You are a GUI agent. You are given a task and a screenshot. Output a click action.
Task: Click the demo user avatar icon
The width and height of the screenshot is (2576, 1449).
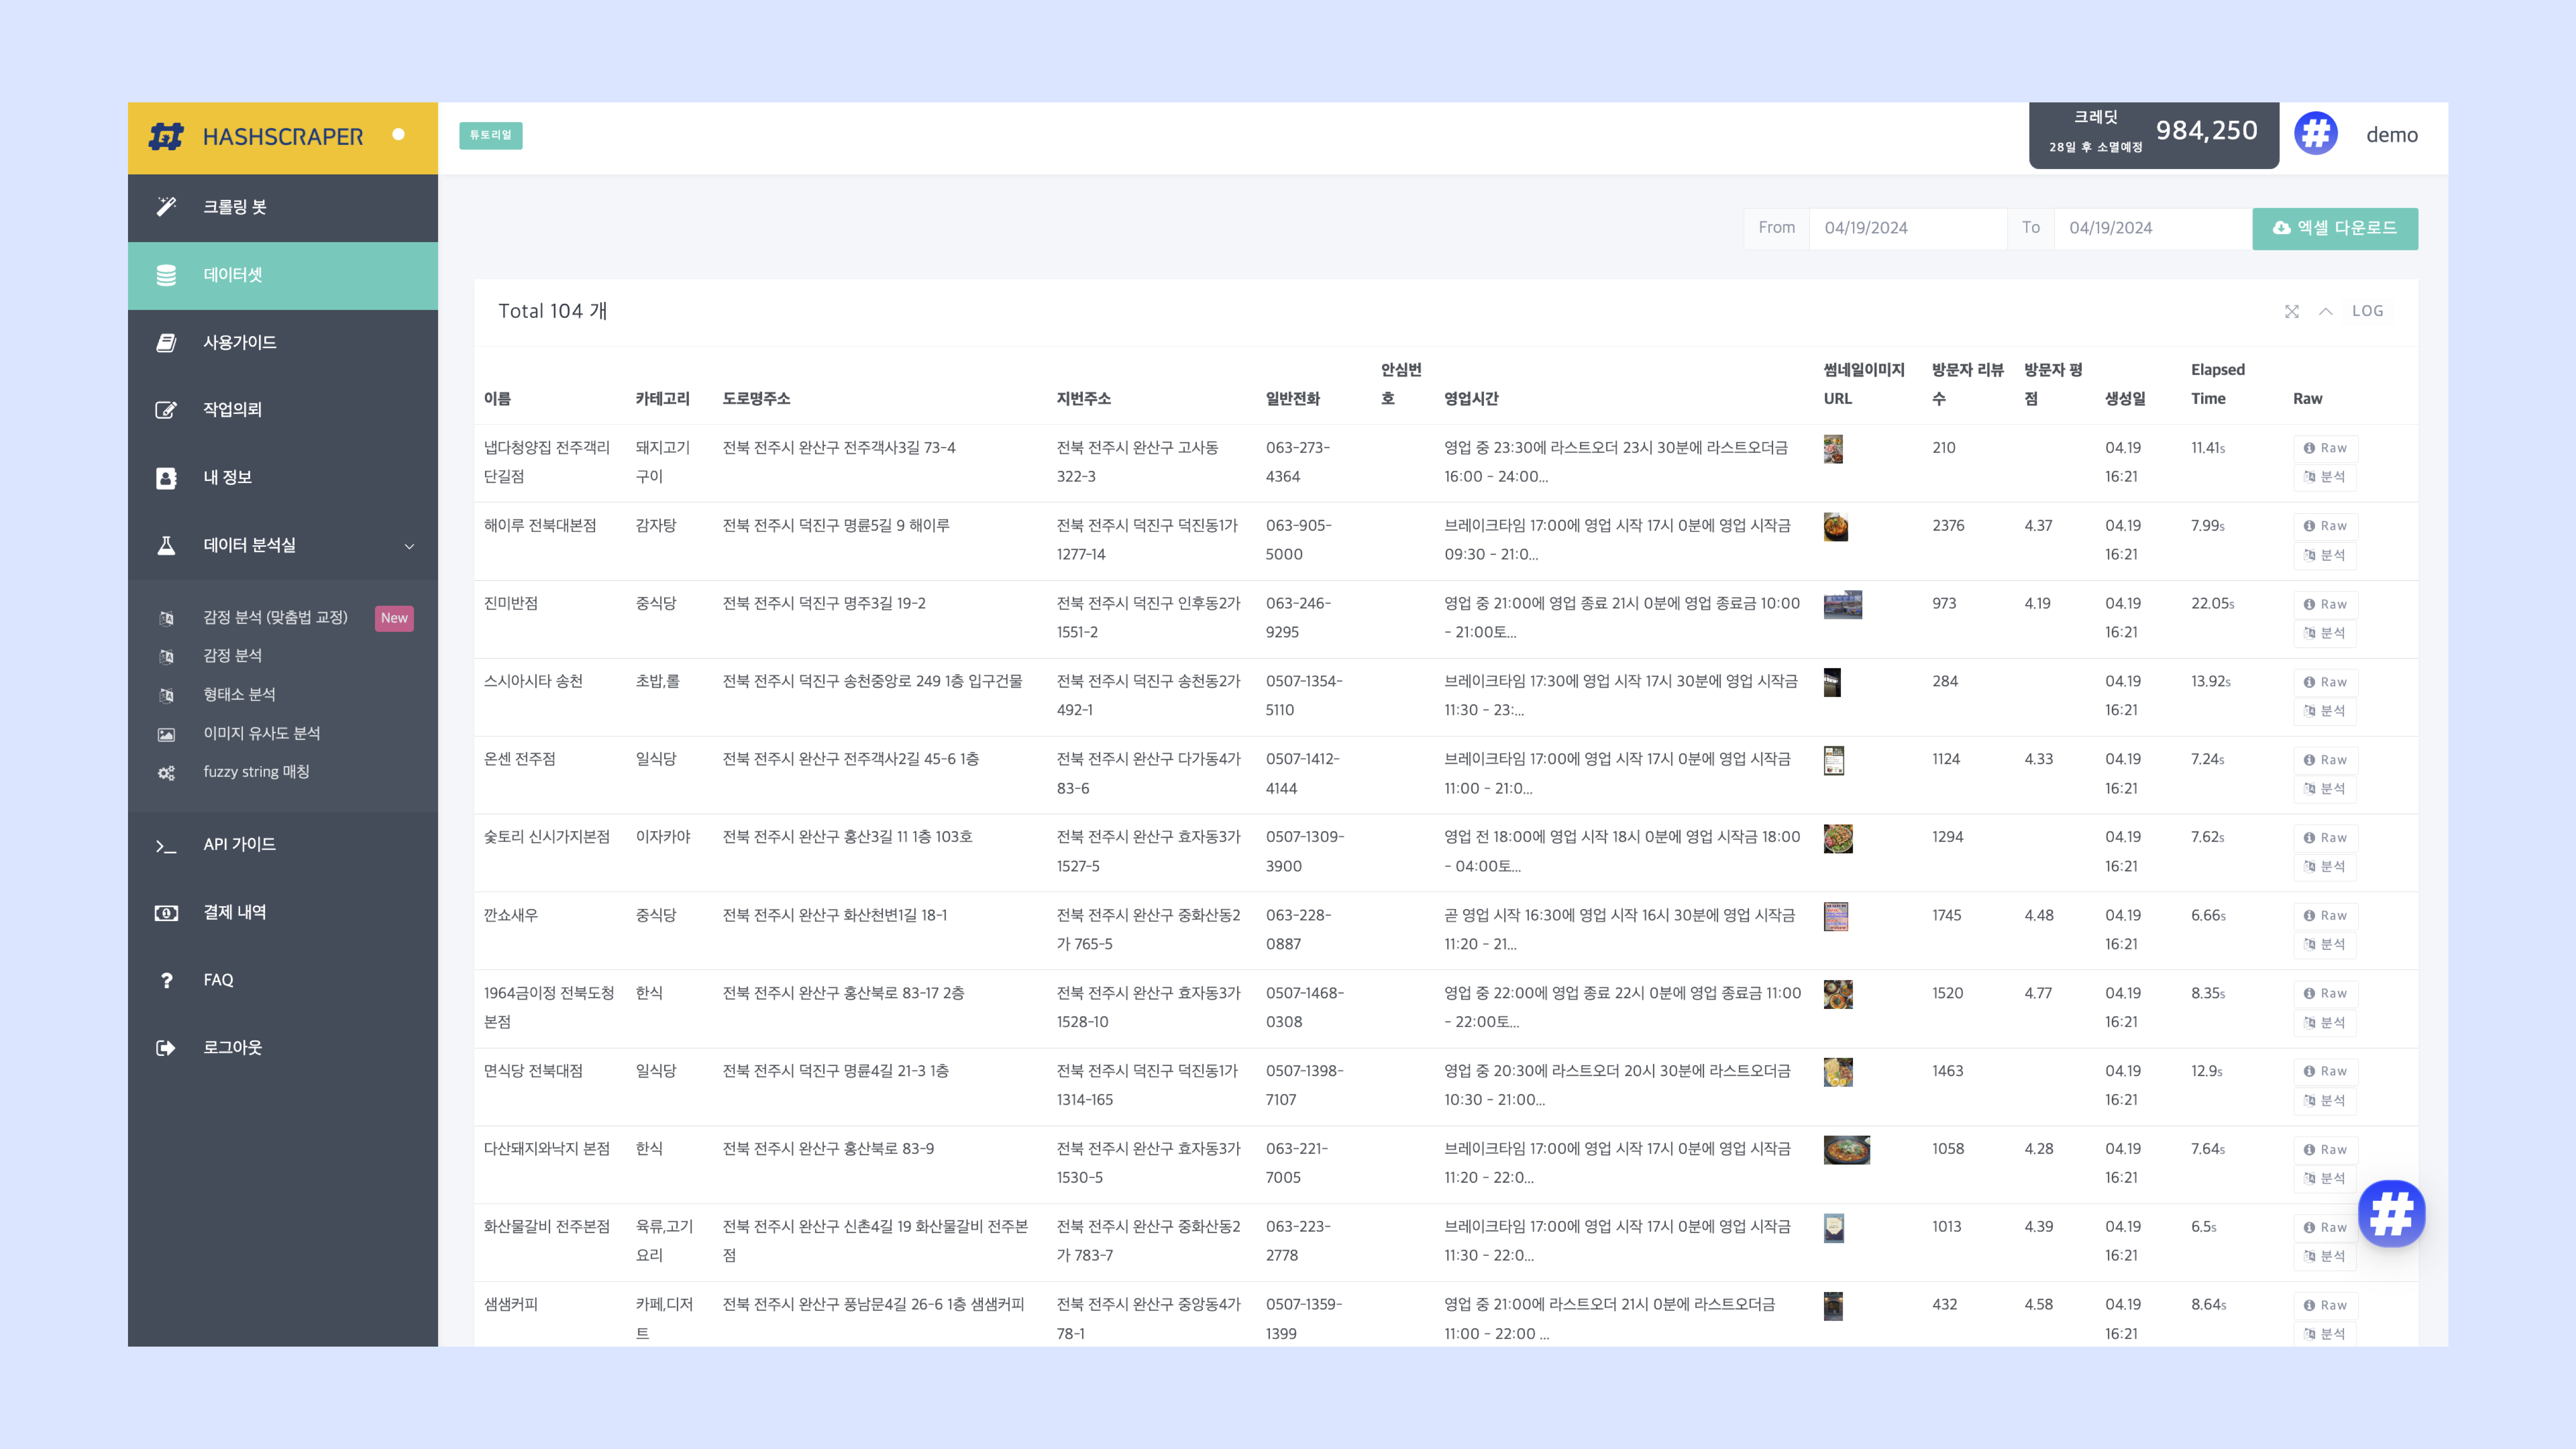(2316, 133)
